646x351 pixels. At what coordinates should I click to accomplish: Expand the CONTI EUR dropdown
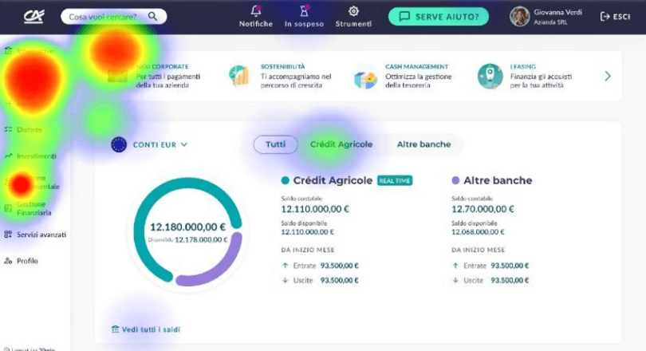160,144
